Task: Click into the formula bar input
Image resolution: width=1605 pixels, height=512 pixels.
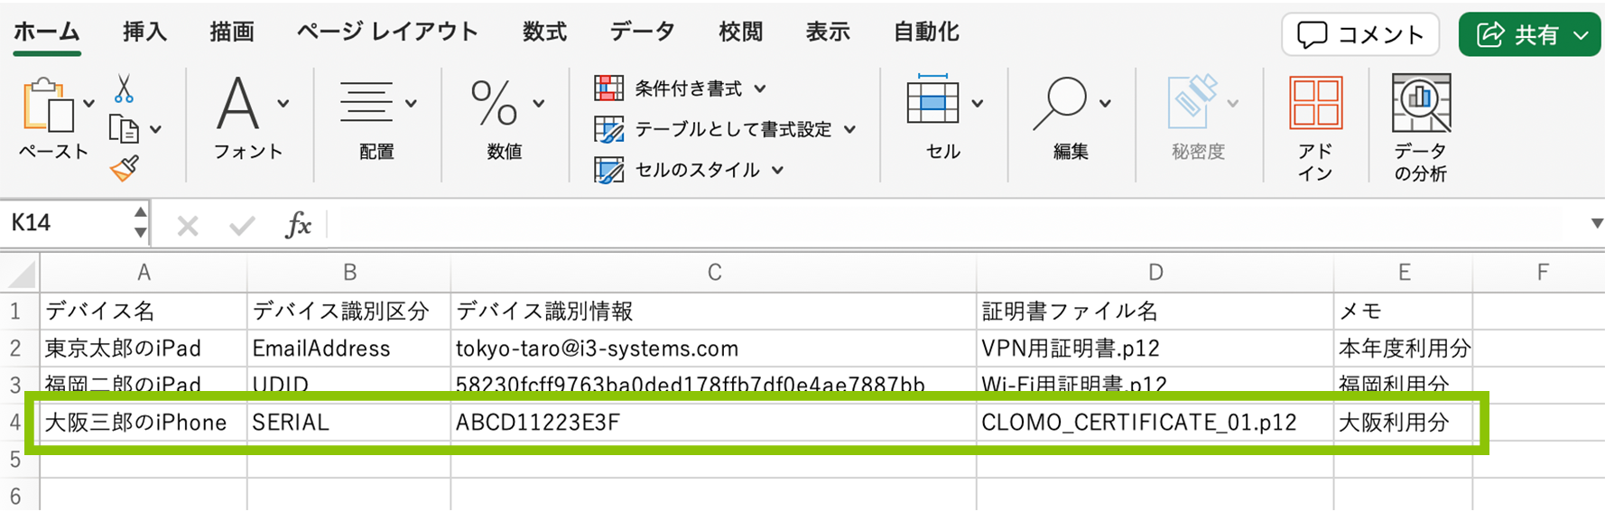Action: pos(957,224)
